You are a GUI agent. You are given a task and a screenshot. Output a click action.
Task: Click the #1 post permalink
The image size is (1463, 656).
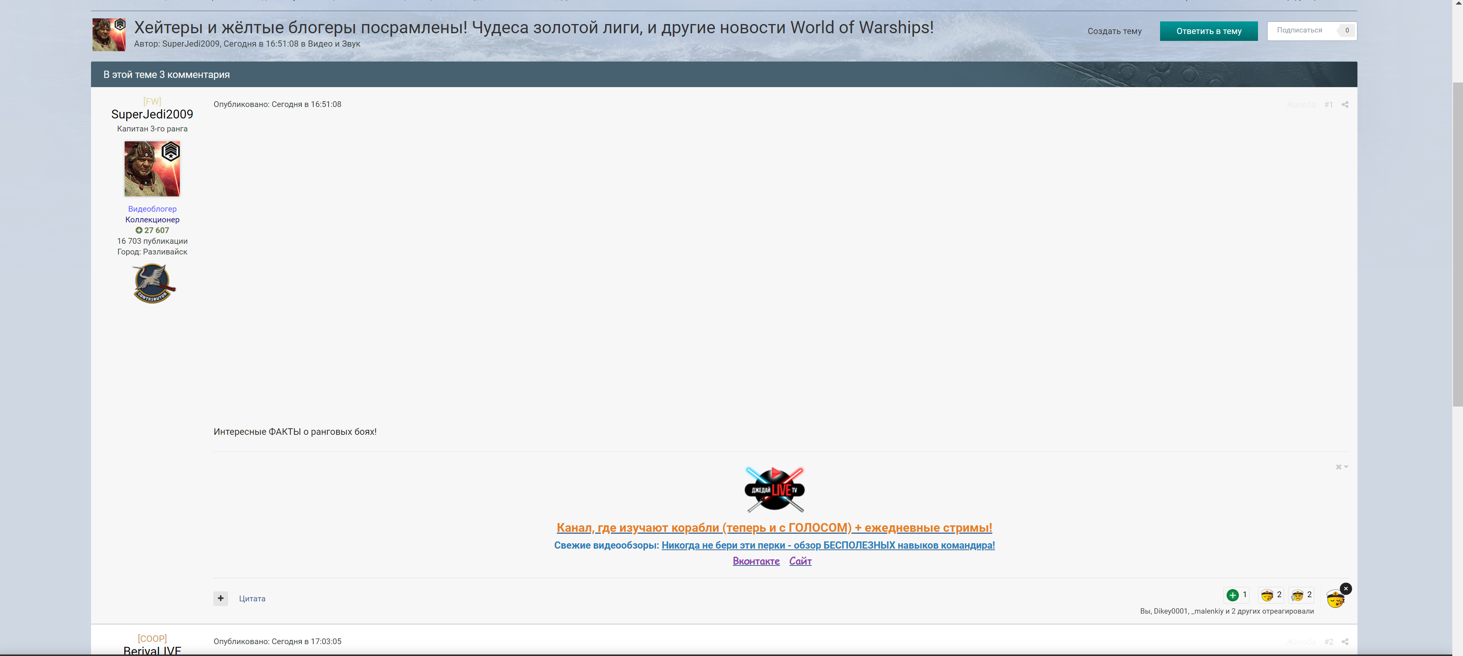point(1328,104)
